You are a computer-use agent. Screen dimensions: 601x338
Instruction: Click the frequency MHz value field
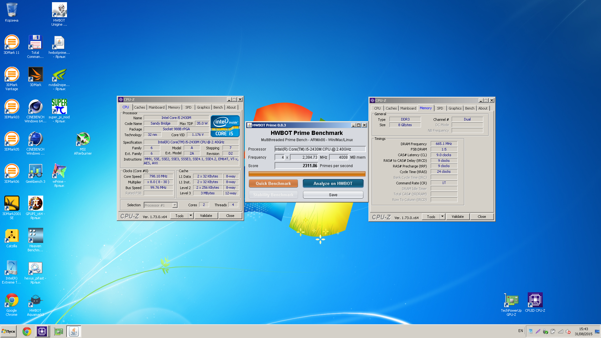point(304,157)
